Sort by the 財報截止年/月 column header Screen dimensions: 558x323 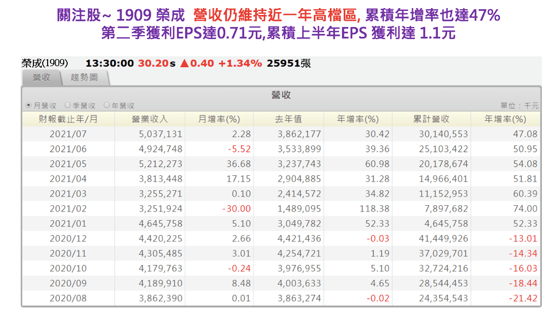(x=68, y=119)
